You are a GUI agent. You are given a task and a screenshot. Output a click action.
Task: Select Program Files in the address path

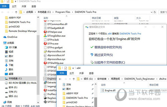pyautogui.click(x=63, y=12)
